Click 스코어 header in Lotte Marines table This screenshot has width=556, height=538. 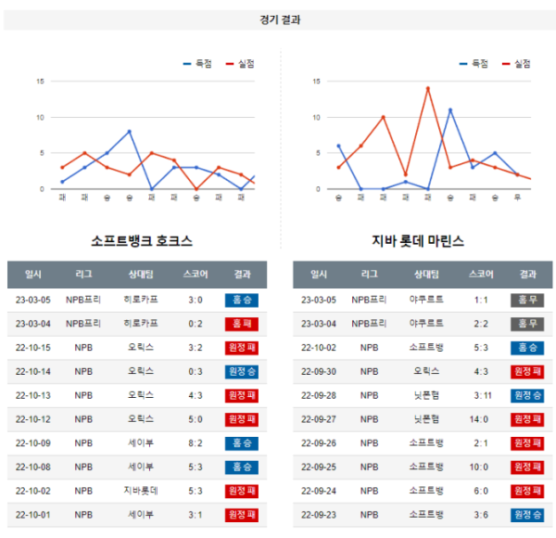[481, 275]
